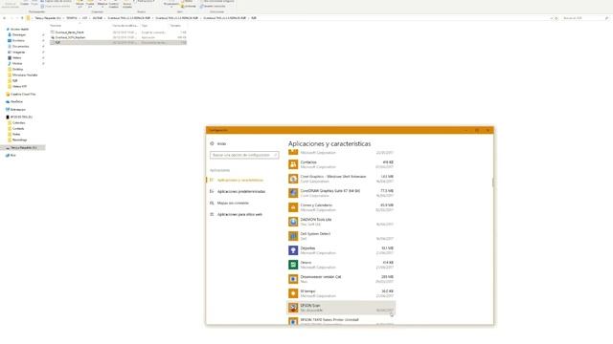Click the Inicio gear icon in Configuración
The image size is (613, 344).
212,143
